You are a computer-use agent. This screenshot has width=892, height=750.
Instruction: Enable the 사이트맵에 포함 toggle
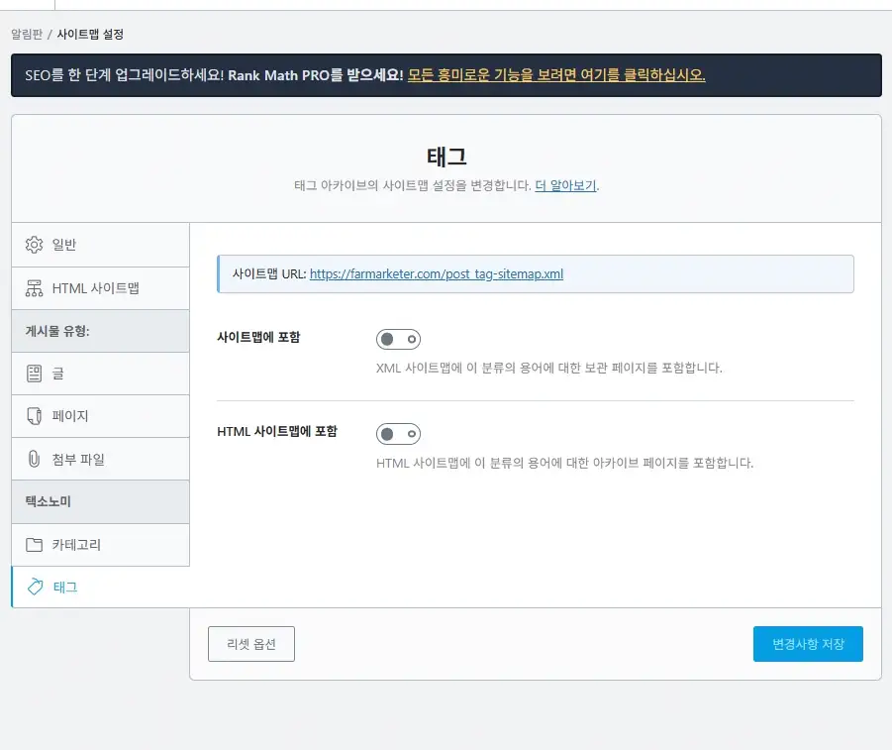(398, 340)
